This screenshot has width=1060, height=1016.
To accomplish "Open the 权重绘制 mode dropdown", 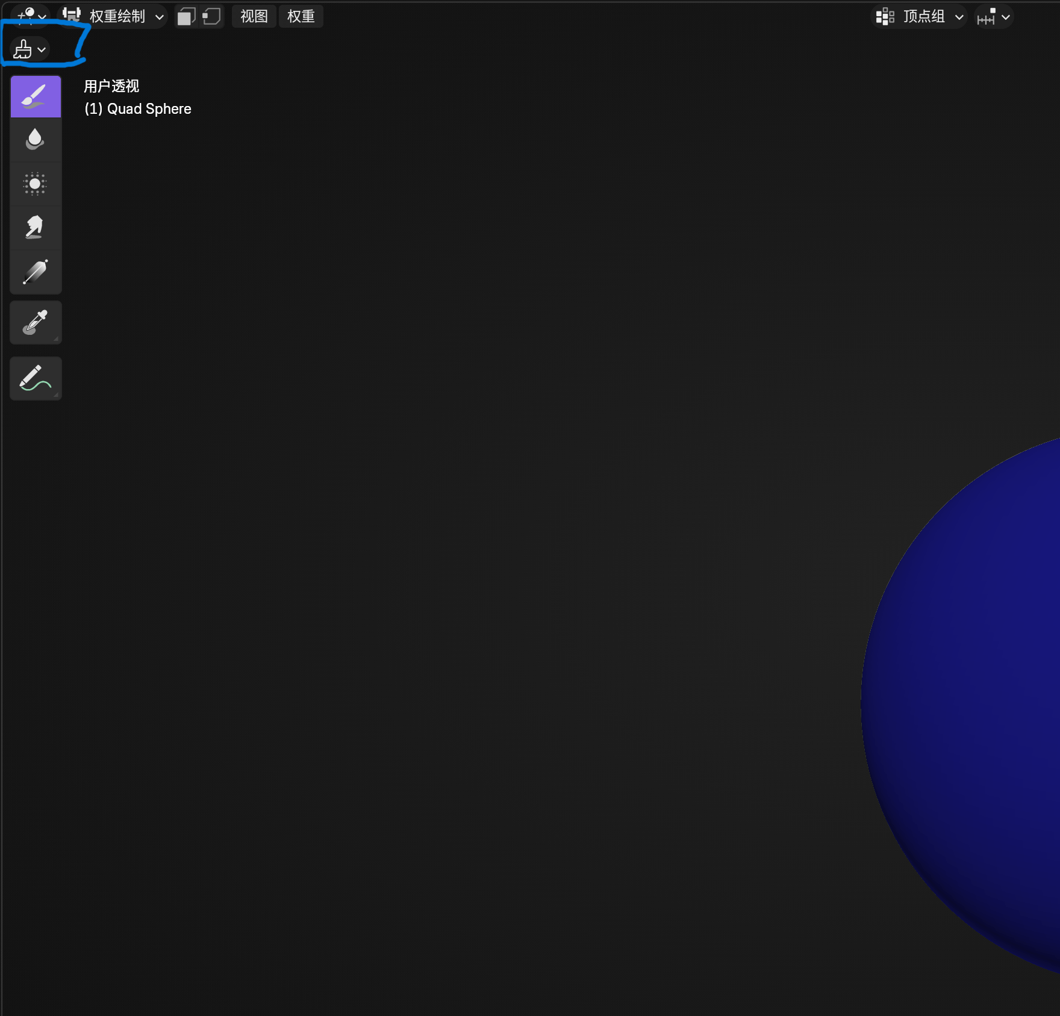I will point(114,16).
